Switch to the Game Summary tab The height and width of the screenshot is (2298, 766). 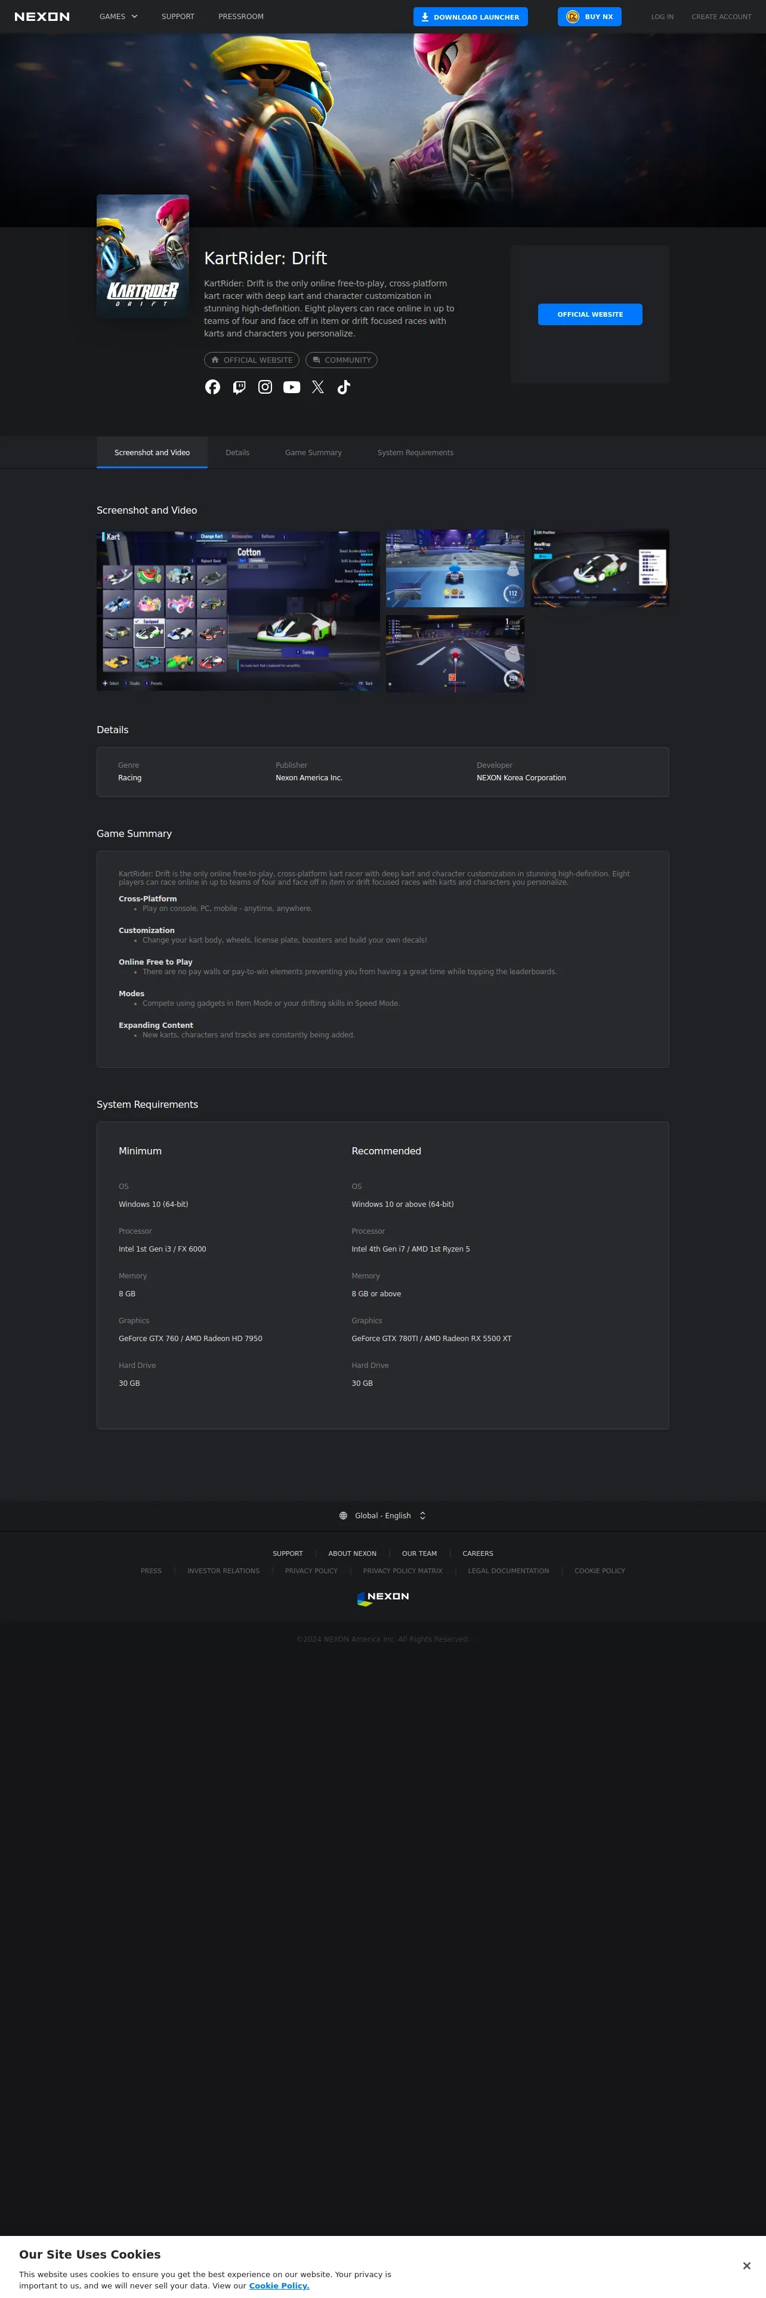[x=313, y=452]
